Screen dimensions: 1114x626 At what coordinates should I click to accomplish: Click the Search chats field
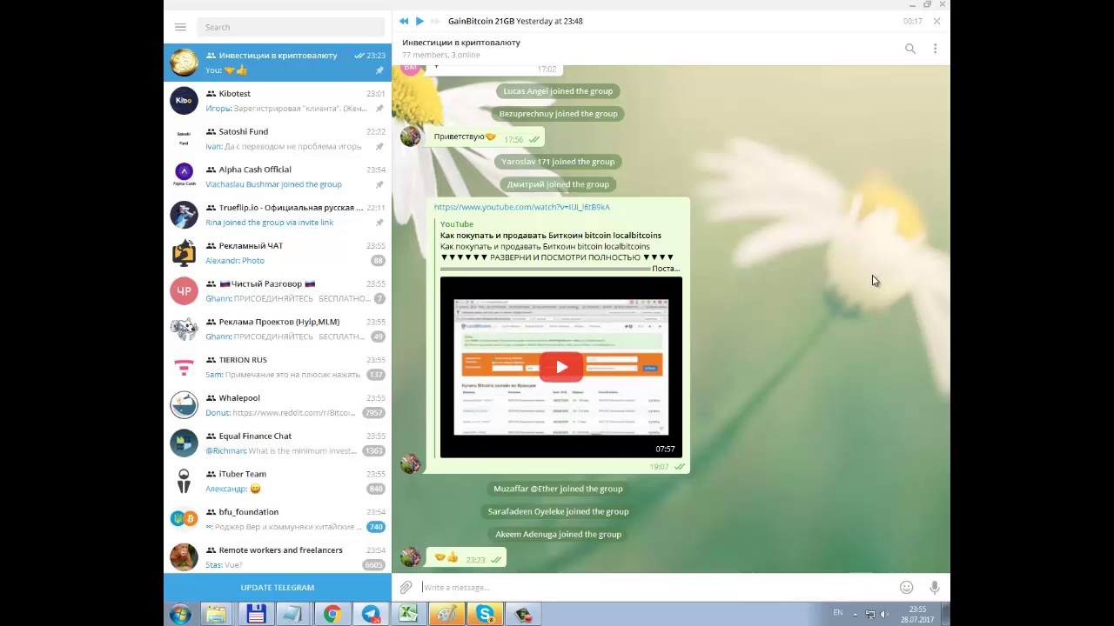pos(291,27)
